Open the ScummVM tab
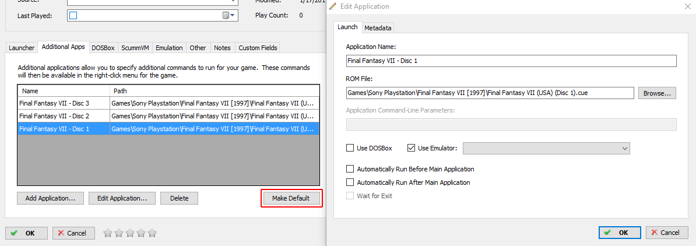696x246 pixels. pos(135,48)
